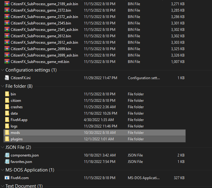Click the components.json file icon
212x188 pixels.
coord(7,155)
